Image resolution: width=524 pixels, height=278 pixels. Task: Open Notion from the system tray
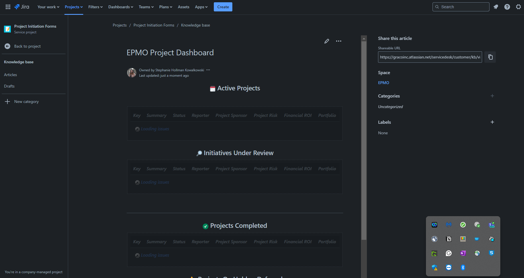pos(449,239)
